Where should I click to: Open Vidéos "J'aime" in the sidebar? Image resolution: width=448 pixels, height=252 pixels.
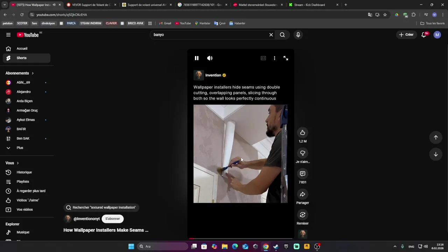click(x=27, y=200)
